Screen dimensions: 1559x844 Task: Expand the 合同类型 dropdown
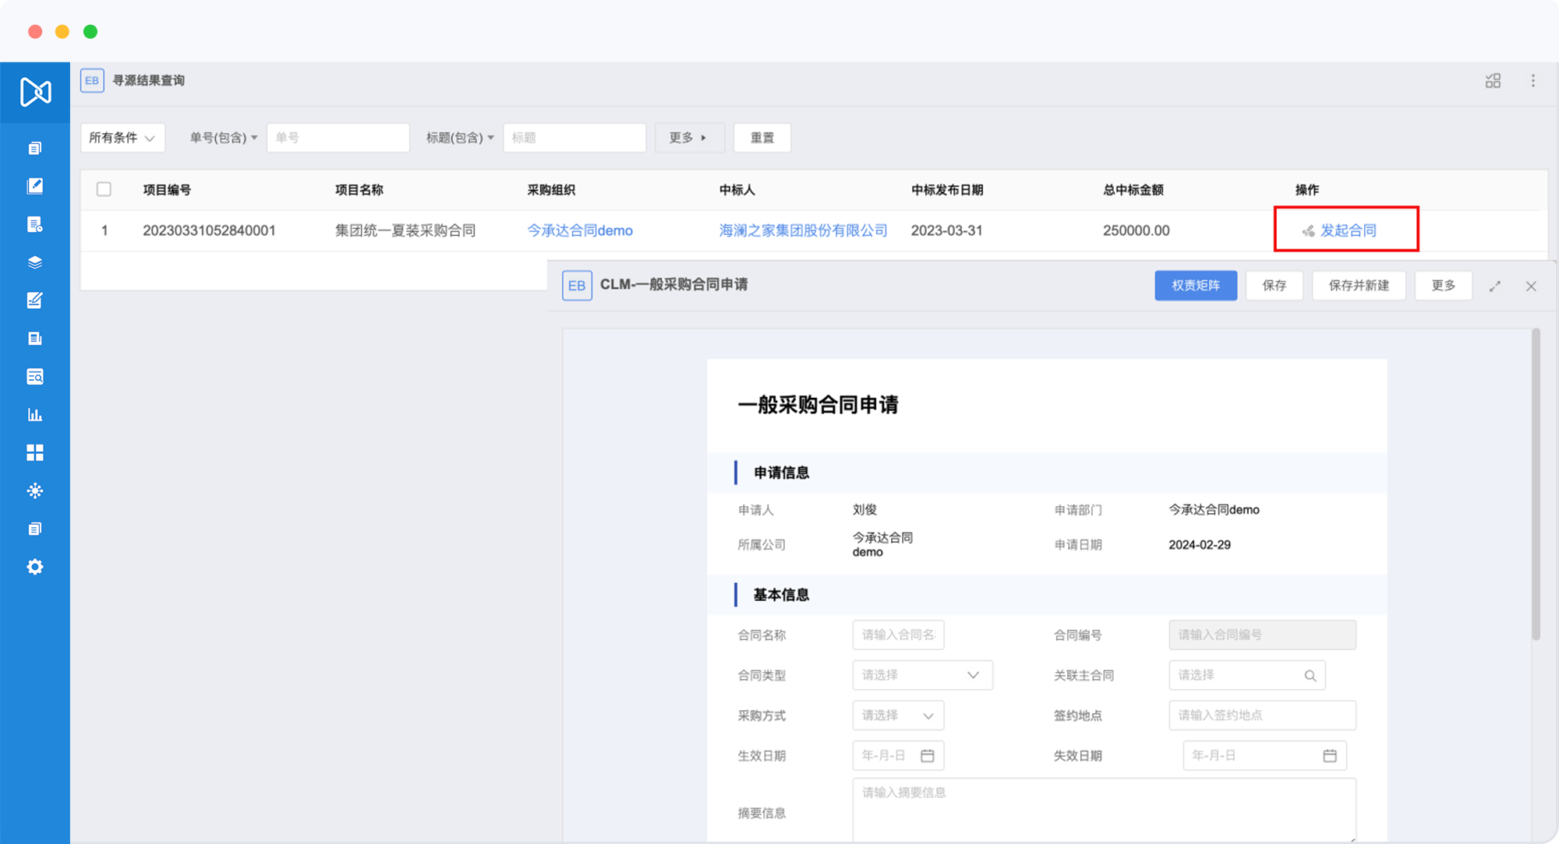coord(922,675)
